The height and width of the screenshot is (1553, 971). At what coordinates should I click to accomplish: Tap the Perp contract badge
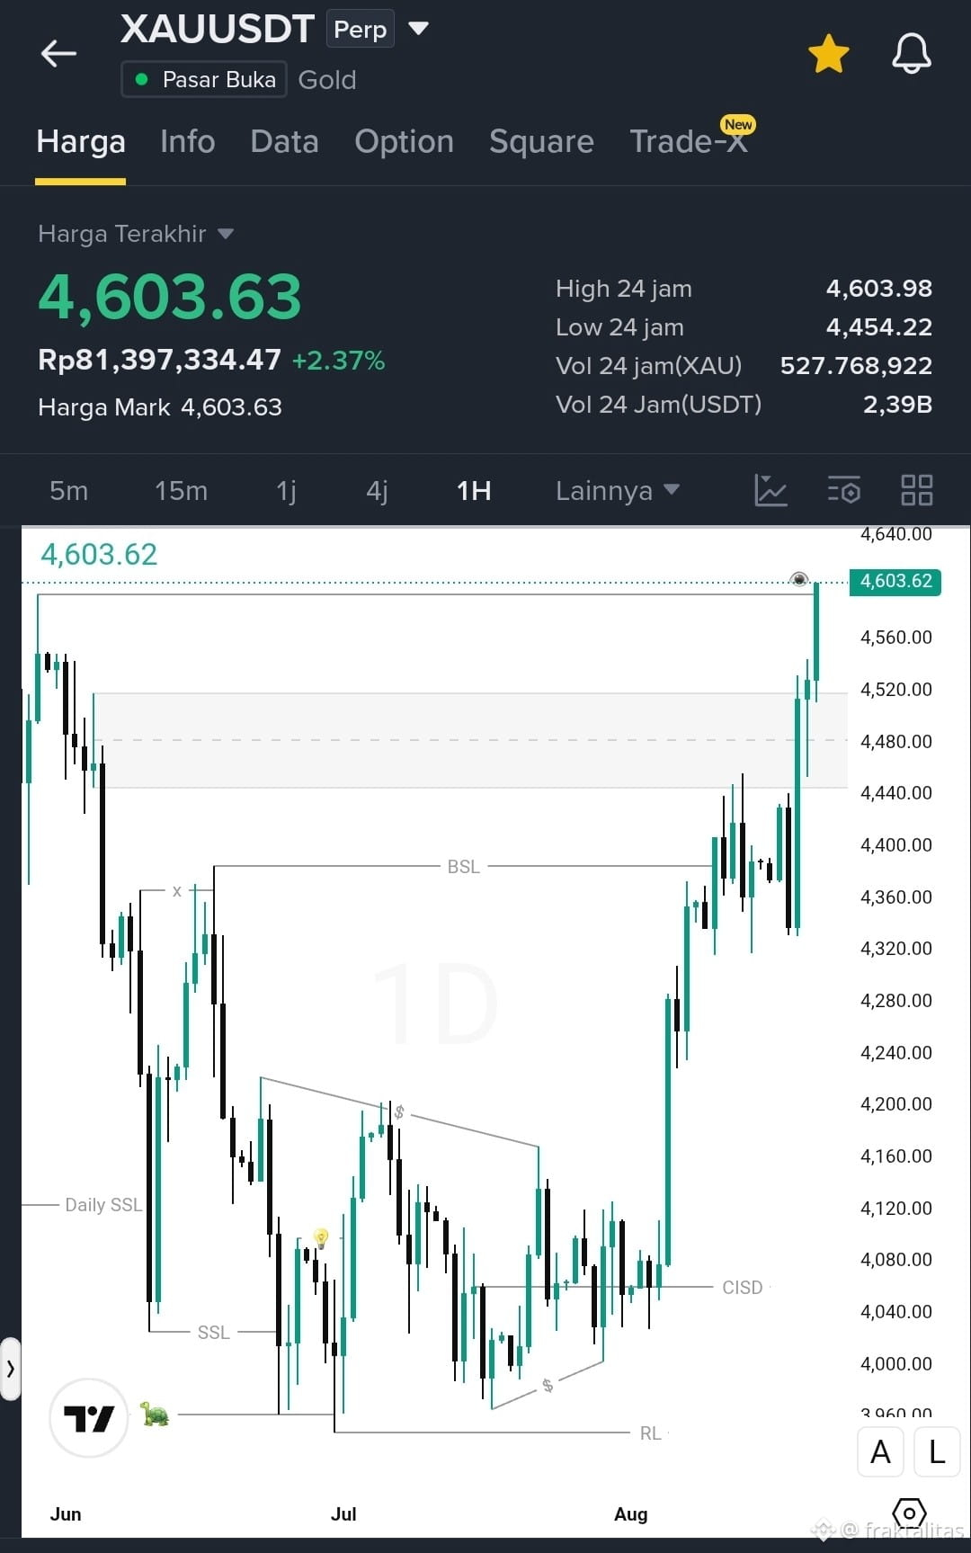point(360,29)
